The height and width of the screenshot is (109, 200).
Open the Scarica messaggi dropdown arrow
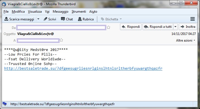(38, 19)
